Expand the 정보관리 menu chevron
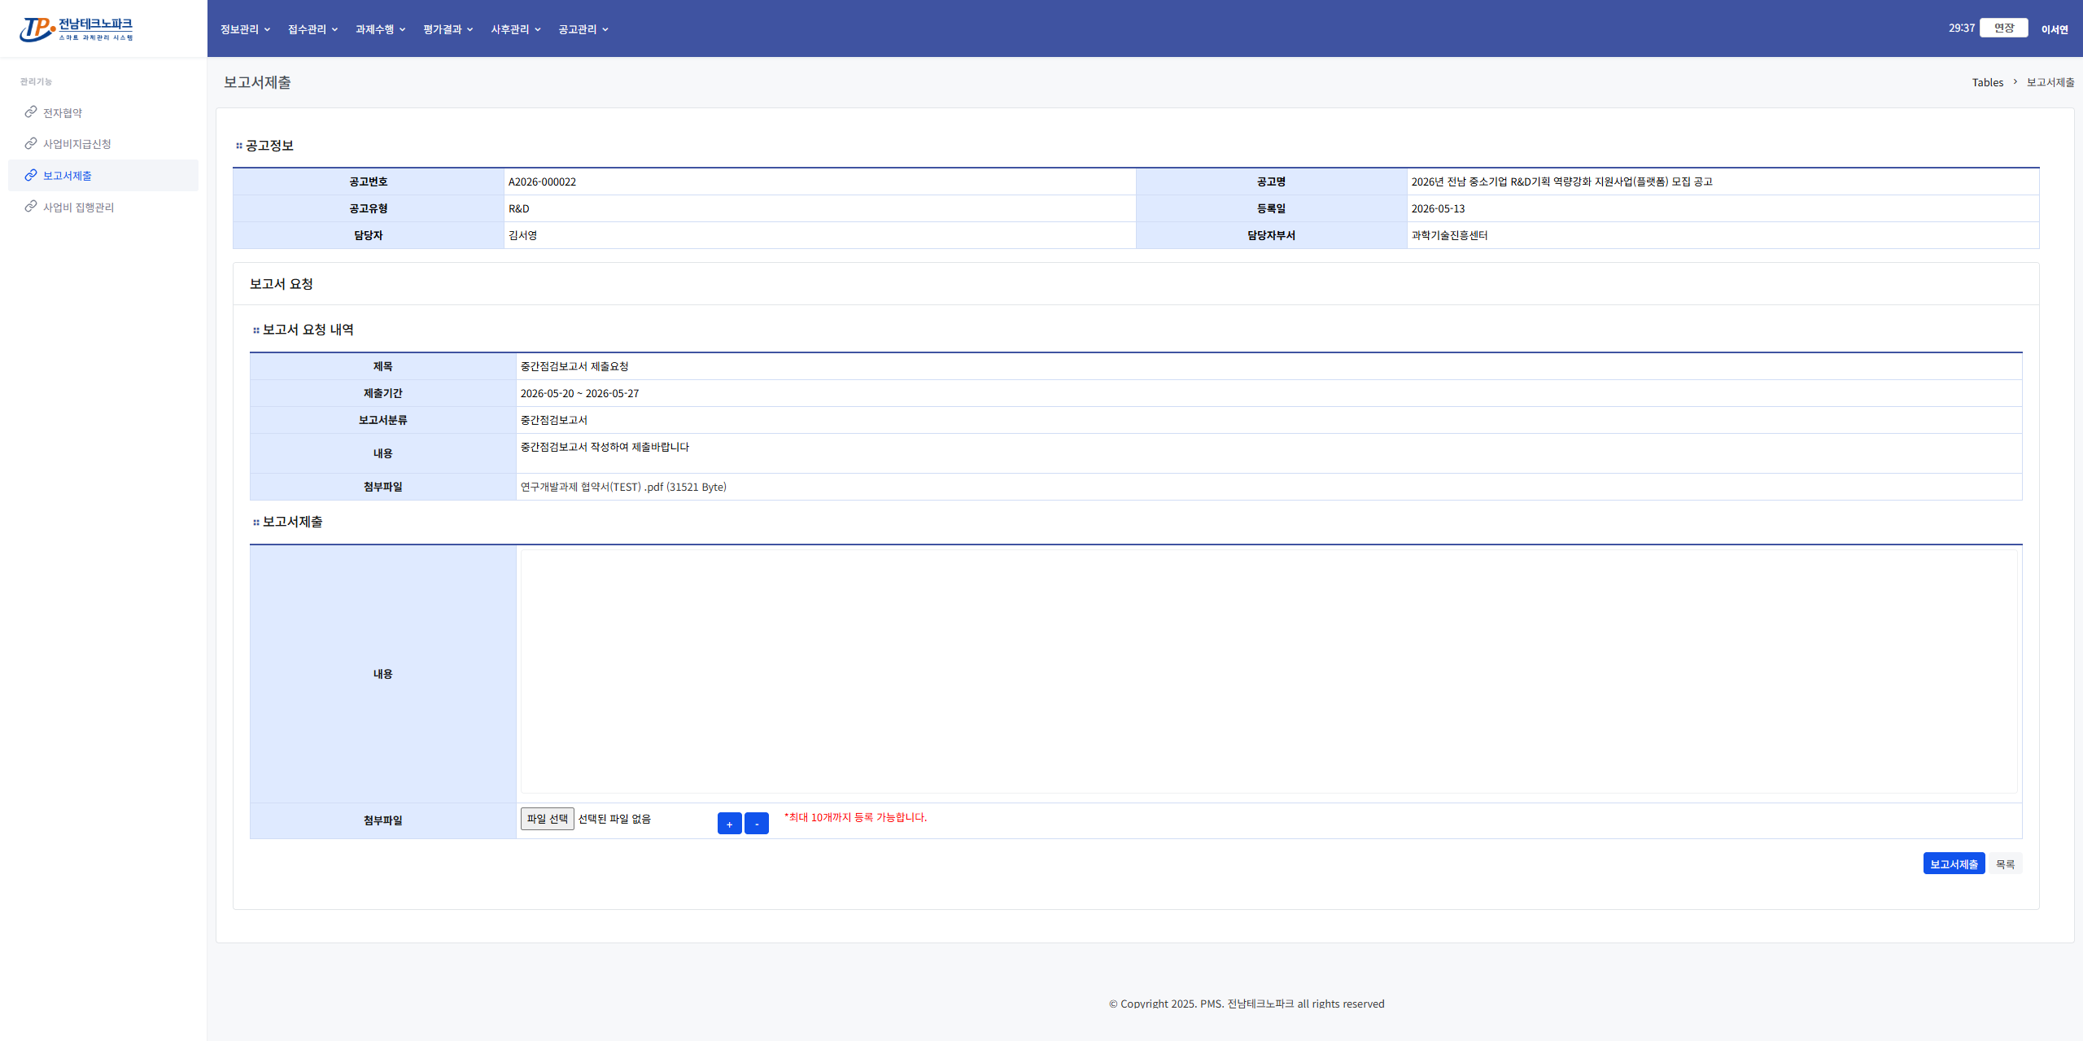This screenshot has width=2083, height=1041. (x=267, y=29)
